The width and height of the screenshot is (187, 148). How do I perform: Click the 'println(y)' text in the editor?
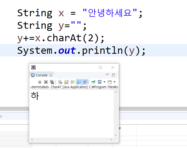(111, 51)
